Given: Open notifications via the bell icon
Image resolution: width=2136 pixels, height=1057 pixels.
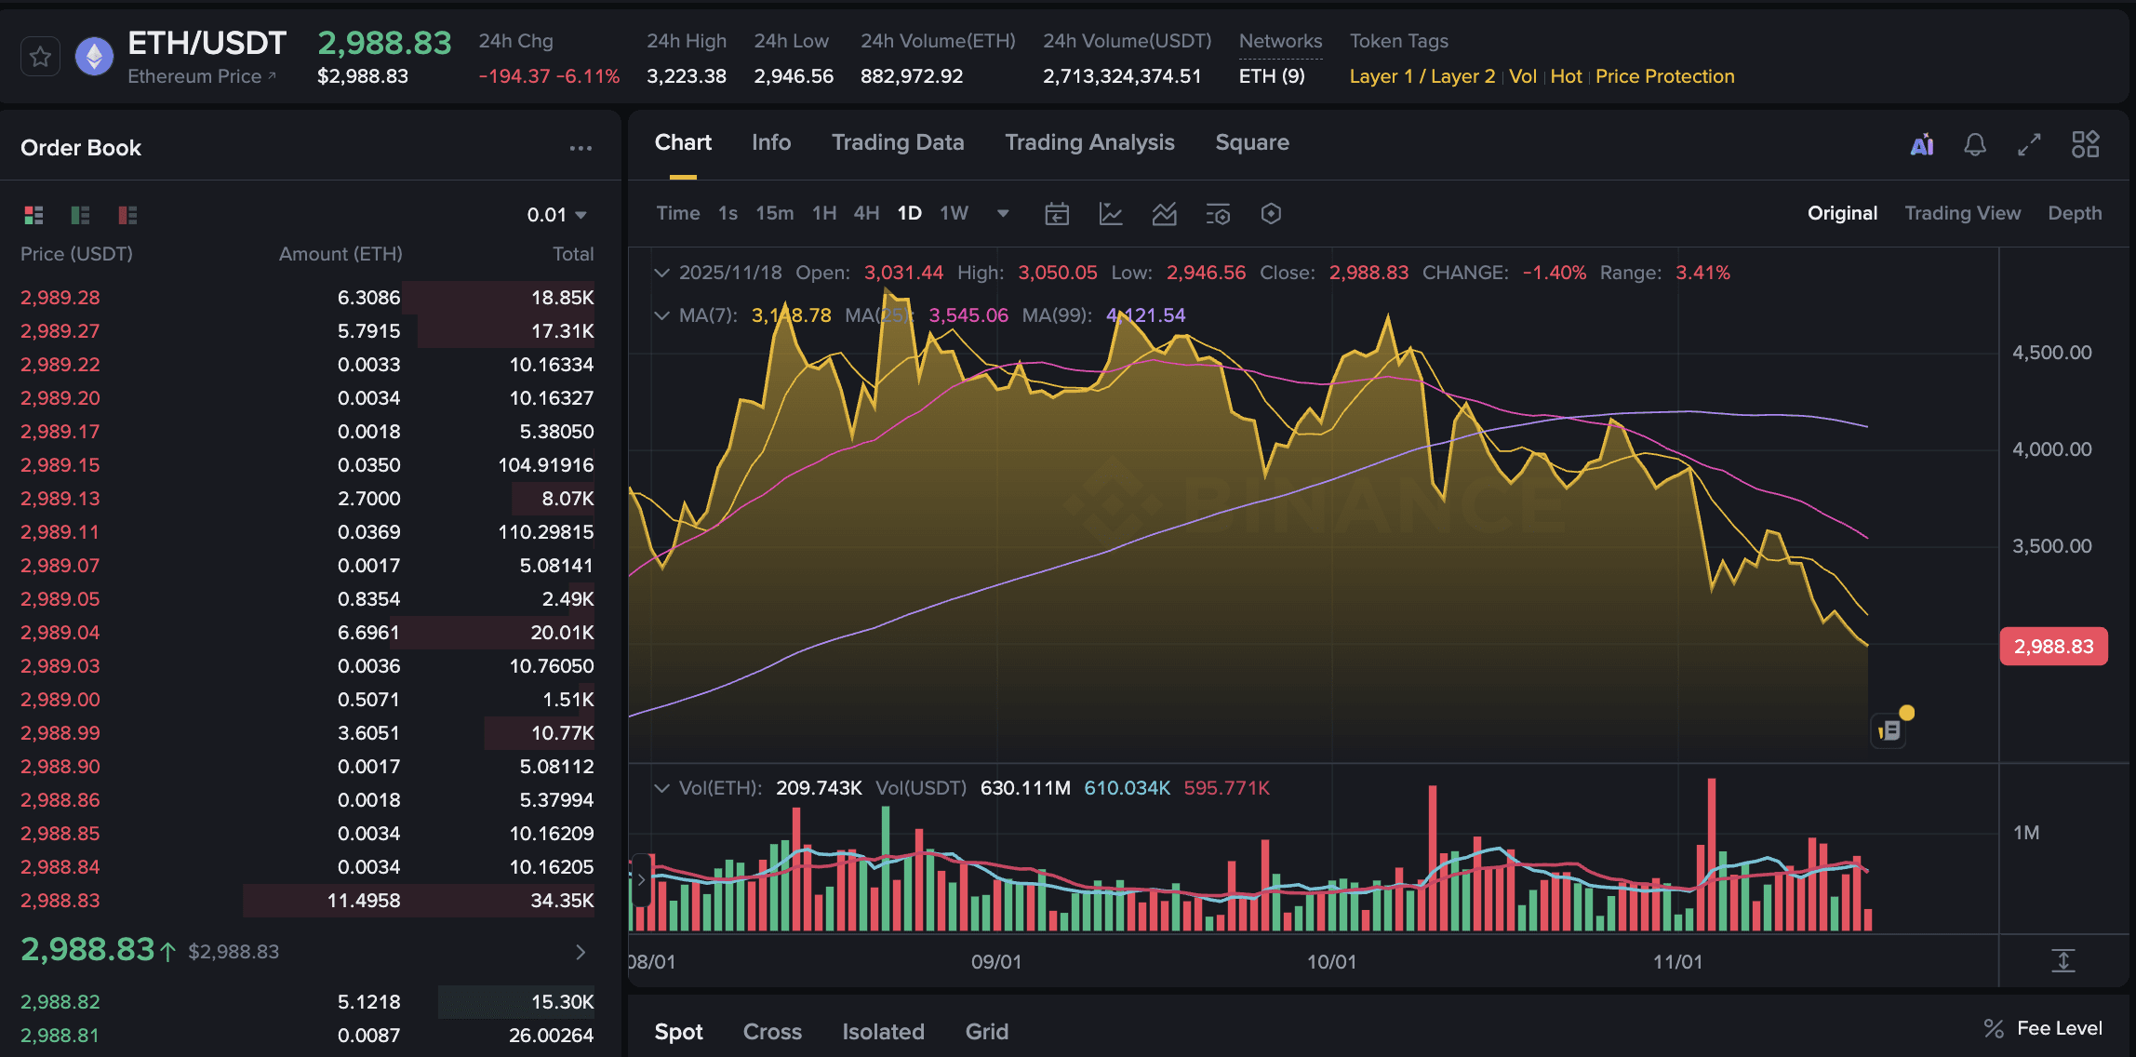Looking at the screenshot, I should pyautogui.click(x=1975, y=144).
